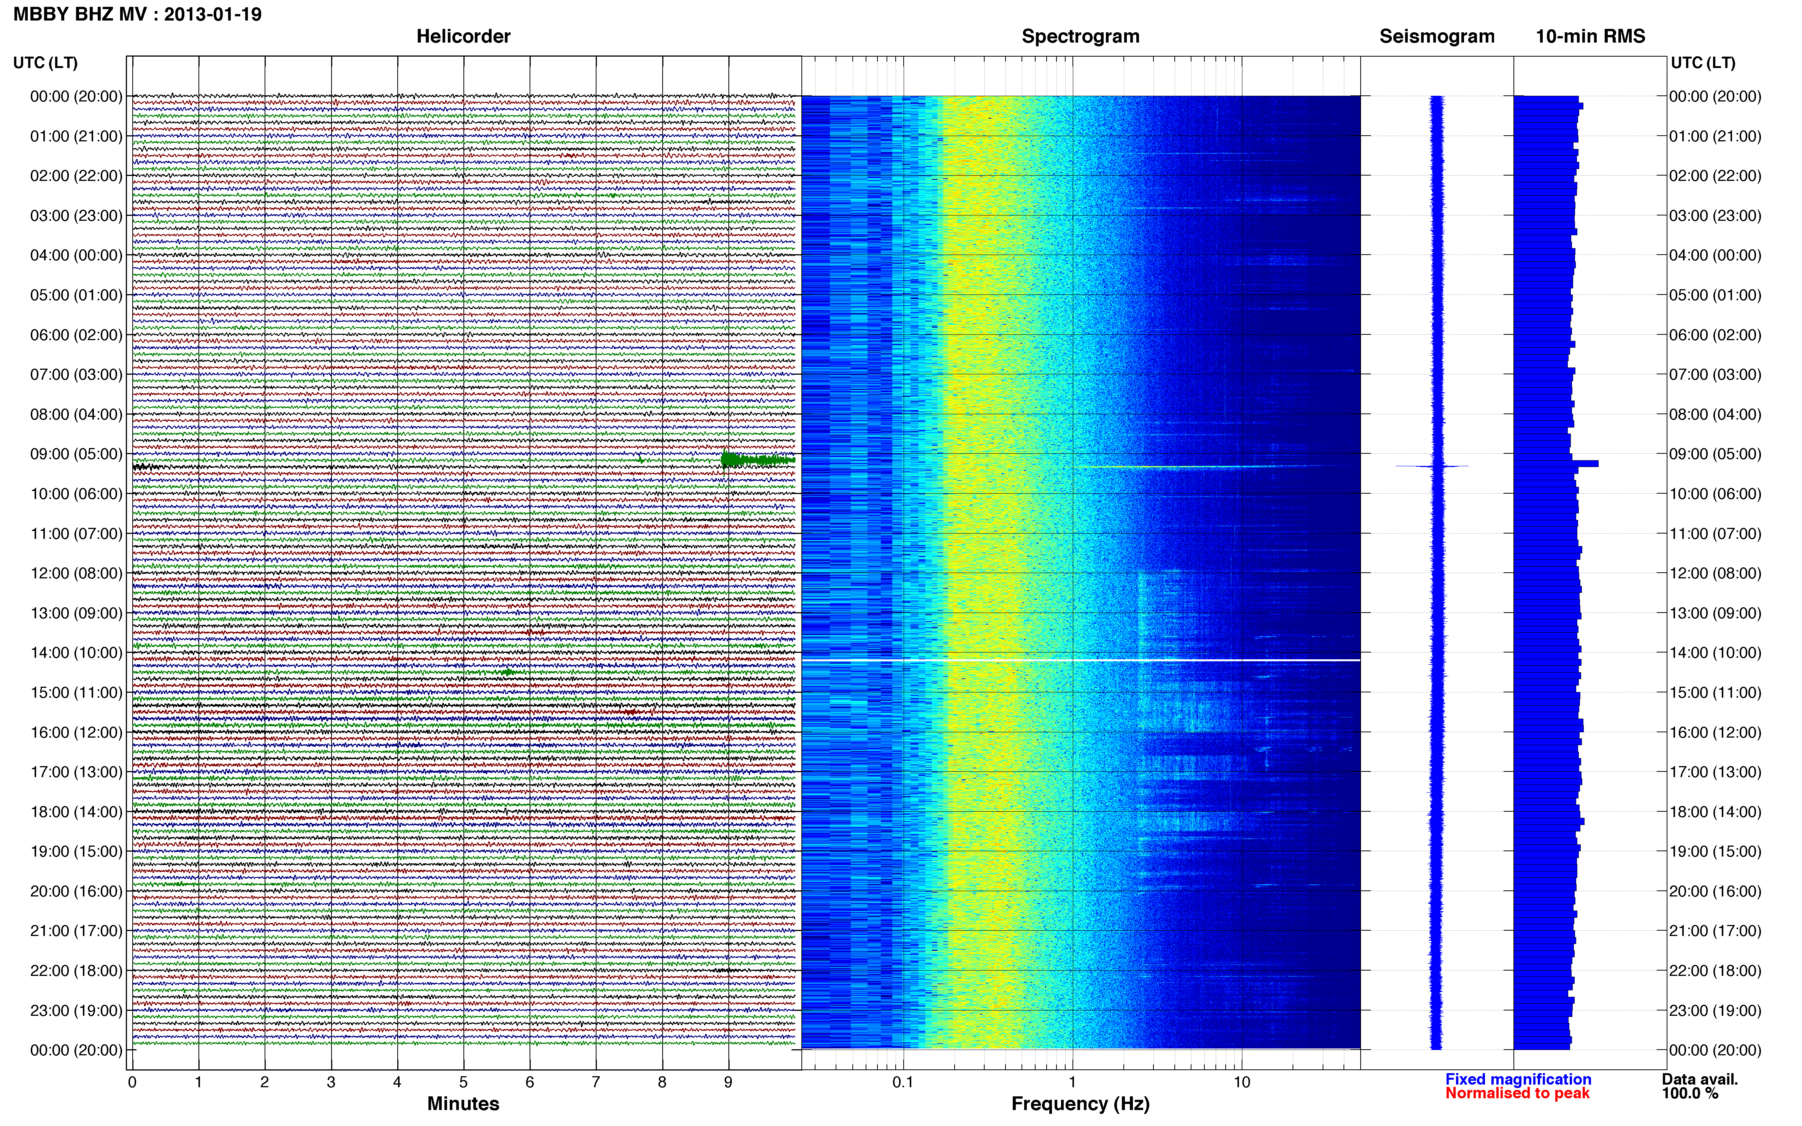The image size is (1802, 1126).
Task: Click the white data-gap line in the spectrogram
Action: [x=1081, y=660]
